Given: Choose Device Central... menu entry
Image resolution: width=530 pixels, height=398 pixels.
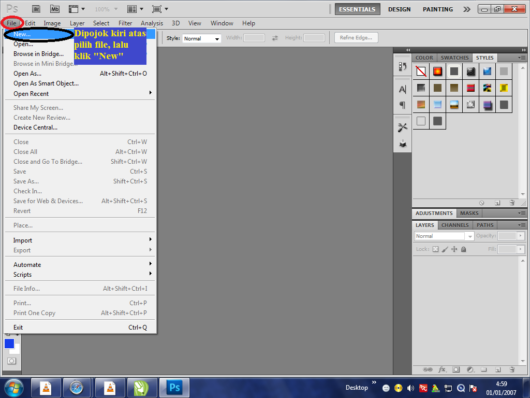Looking at the screenshot, I should (x=80, y=127).
